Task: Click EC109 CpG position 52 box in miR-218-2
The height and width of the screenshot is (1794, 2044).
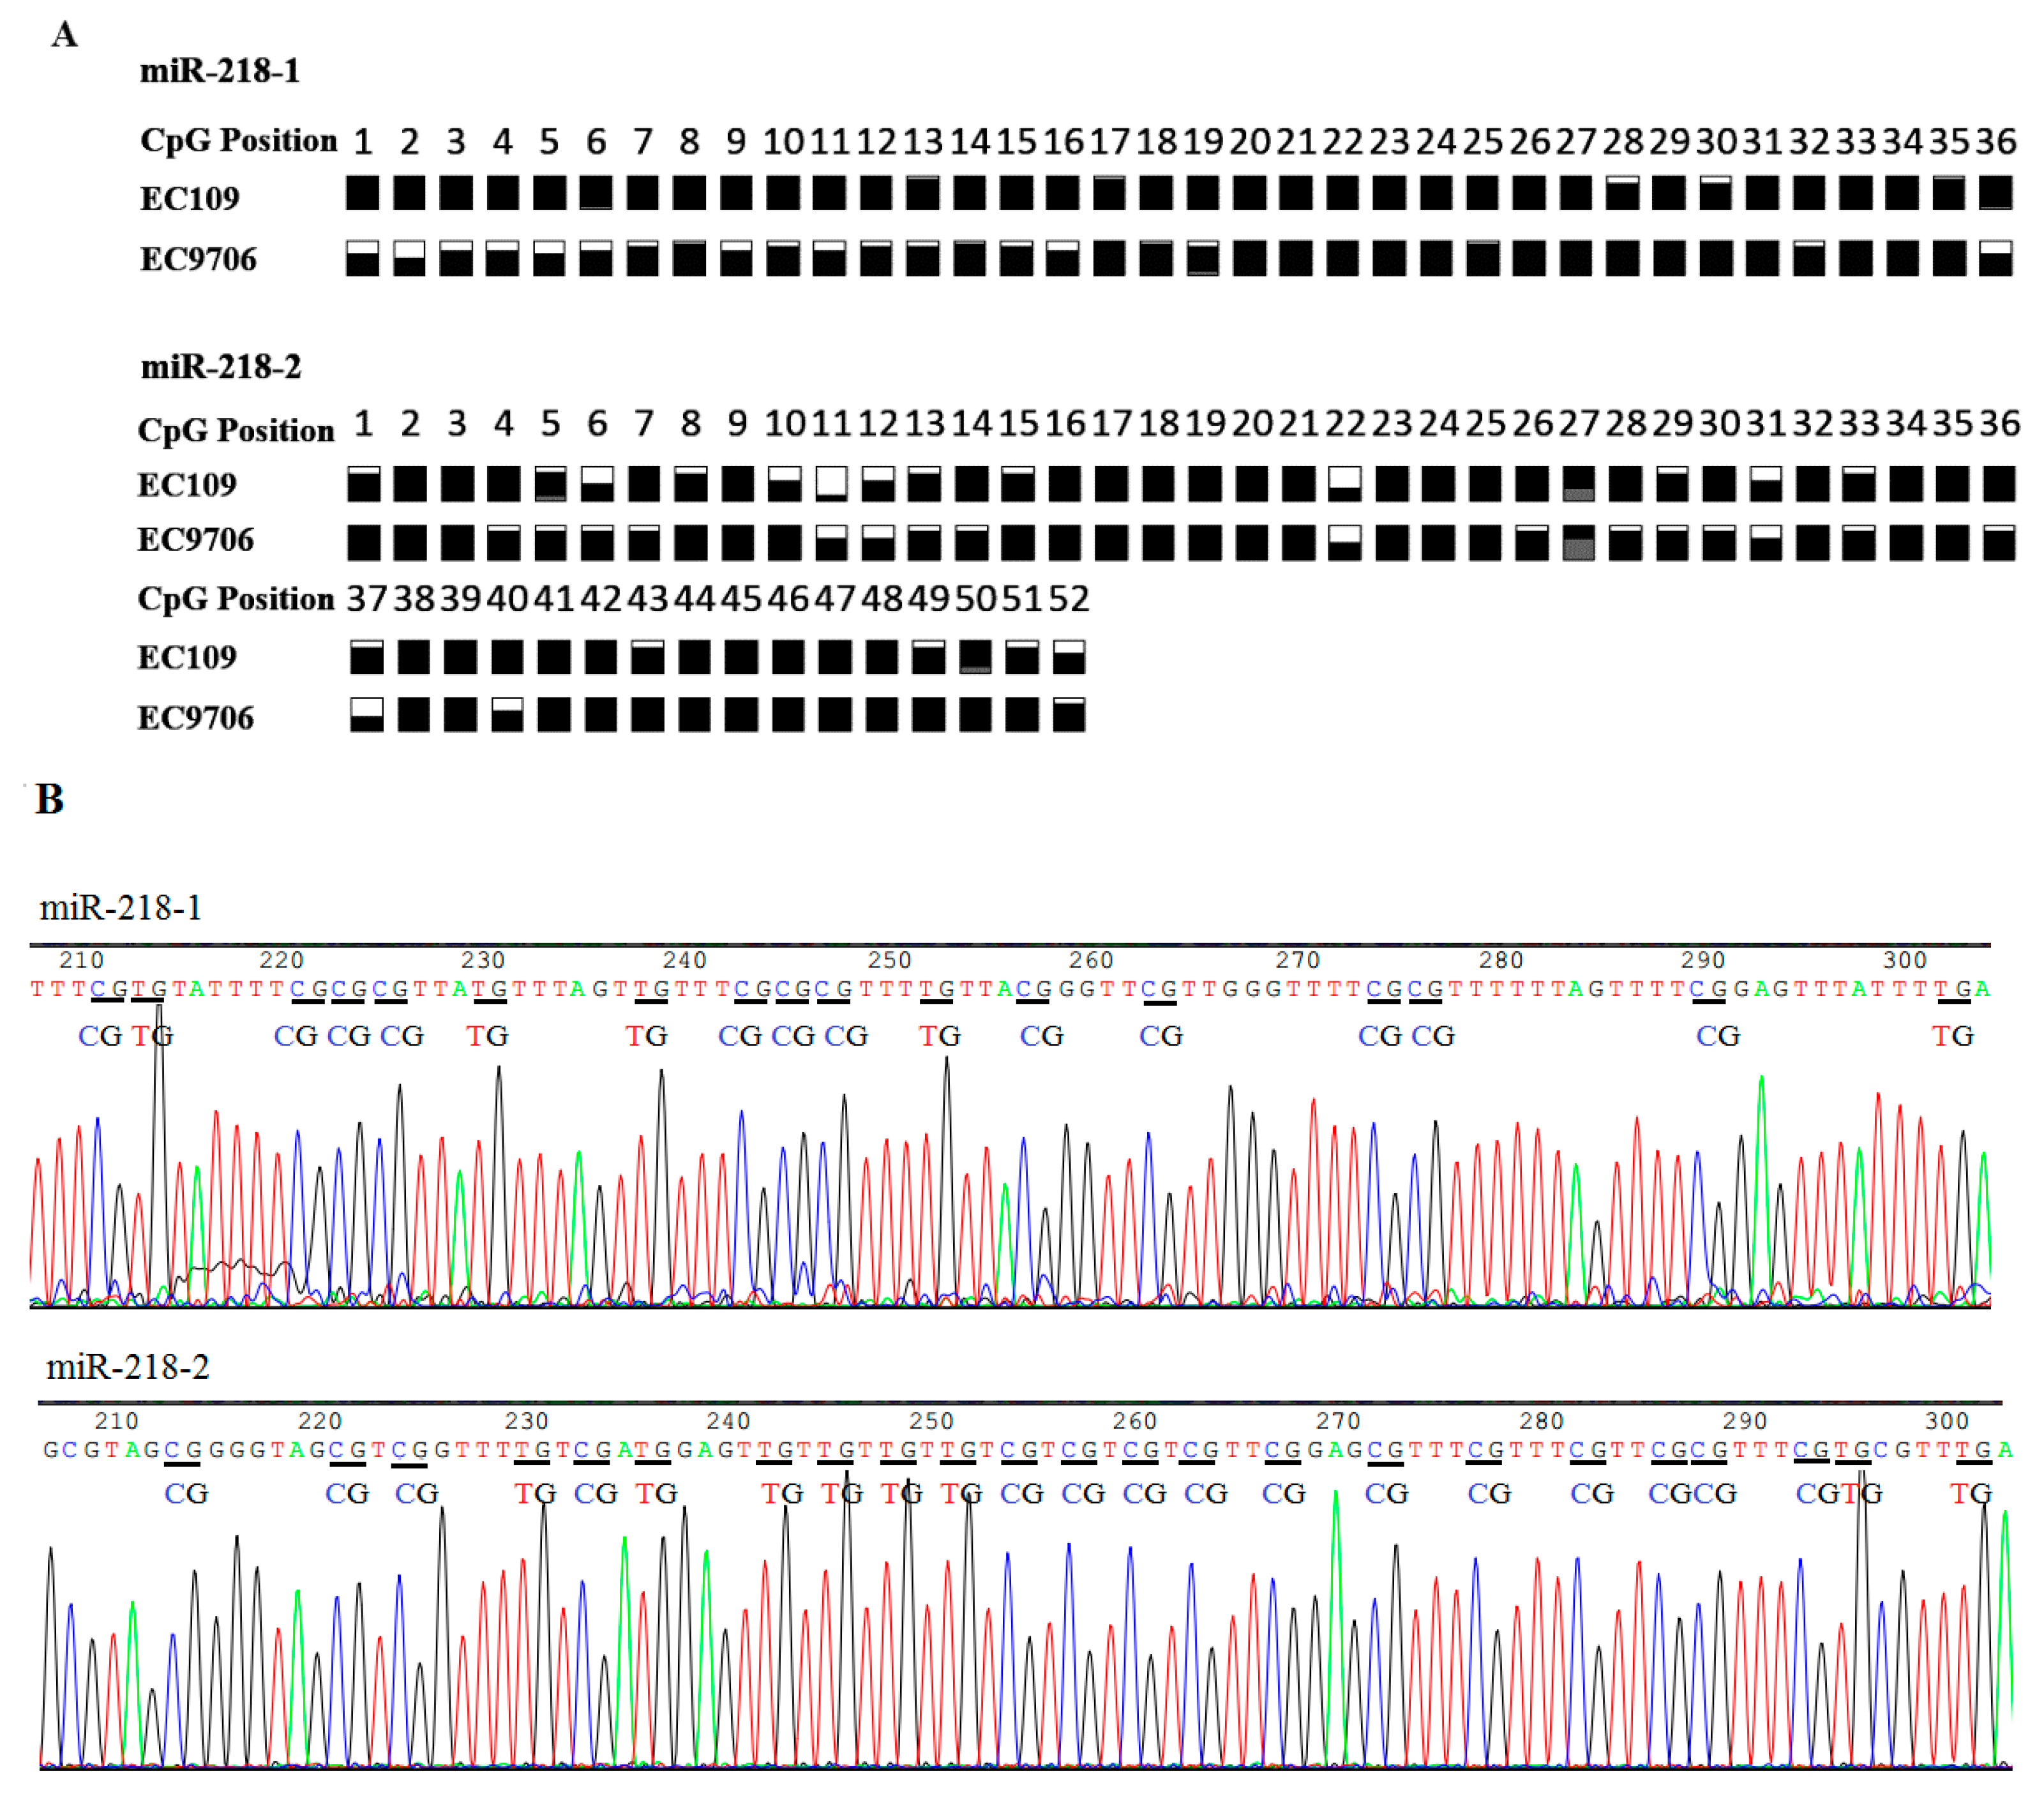Action: (x=1069, y=657)
